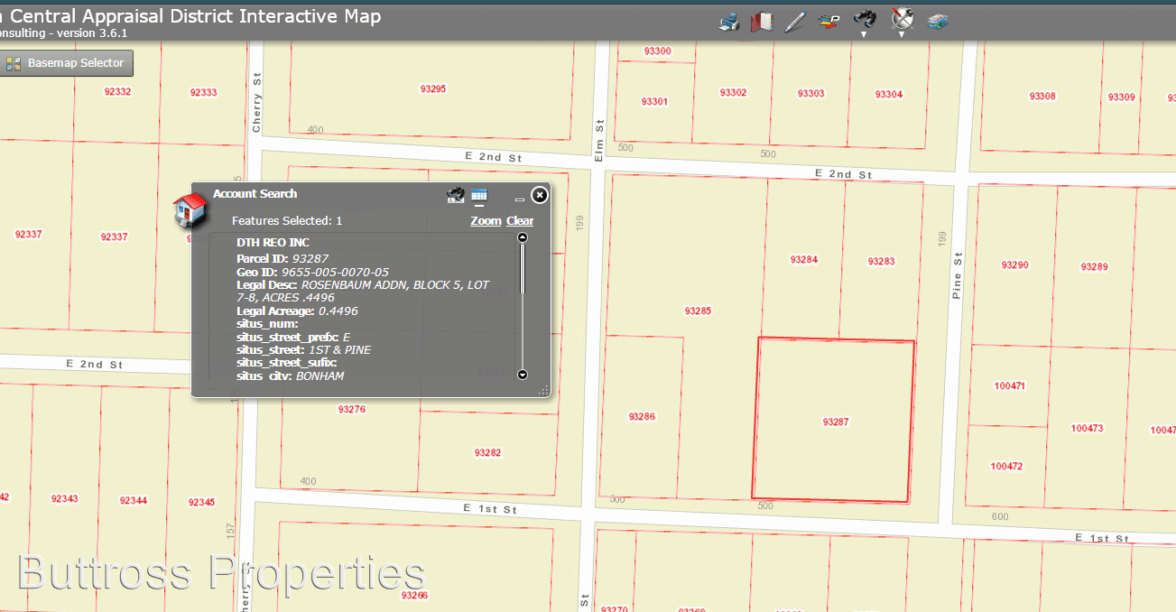Screen dimensions: 1176x612
Task: Select parcel 93286 on the map
Action: tap(642, 416)
